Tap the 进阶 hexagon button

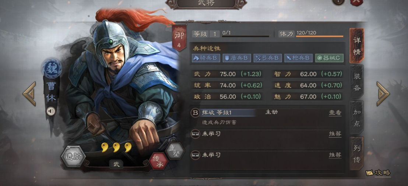(73, 157)
